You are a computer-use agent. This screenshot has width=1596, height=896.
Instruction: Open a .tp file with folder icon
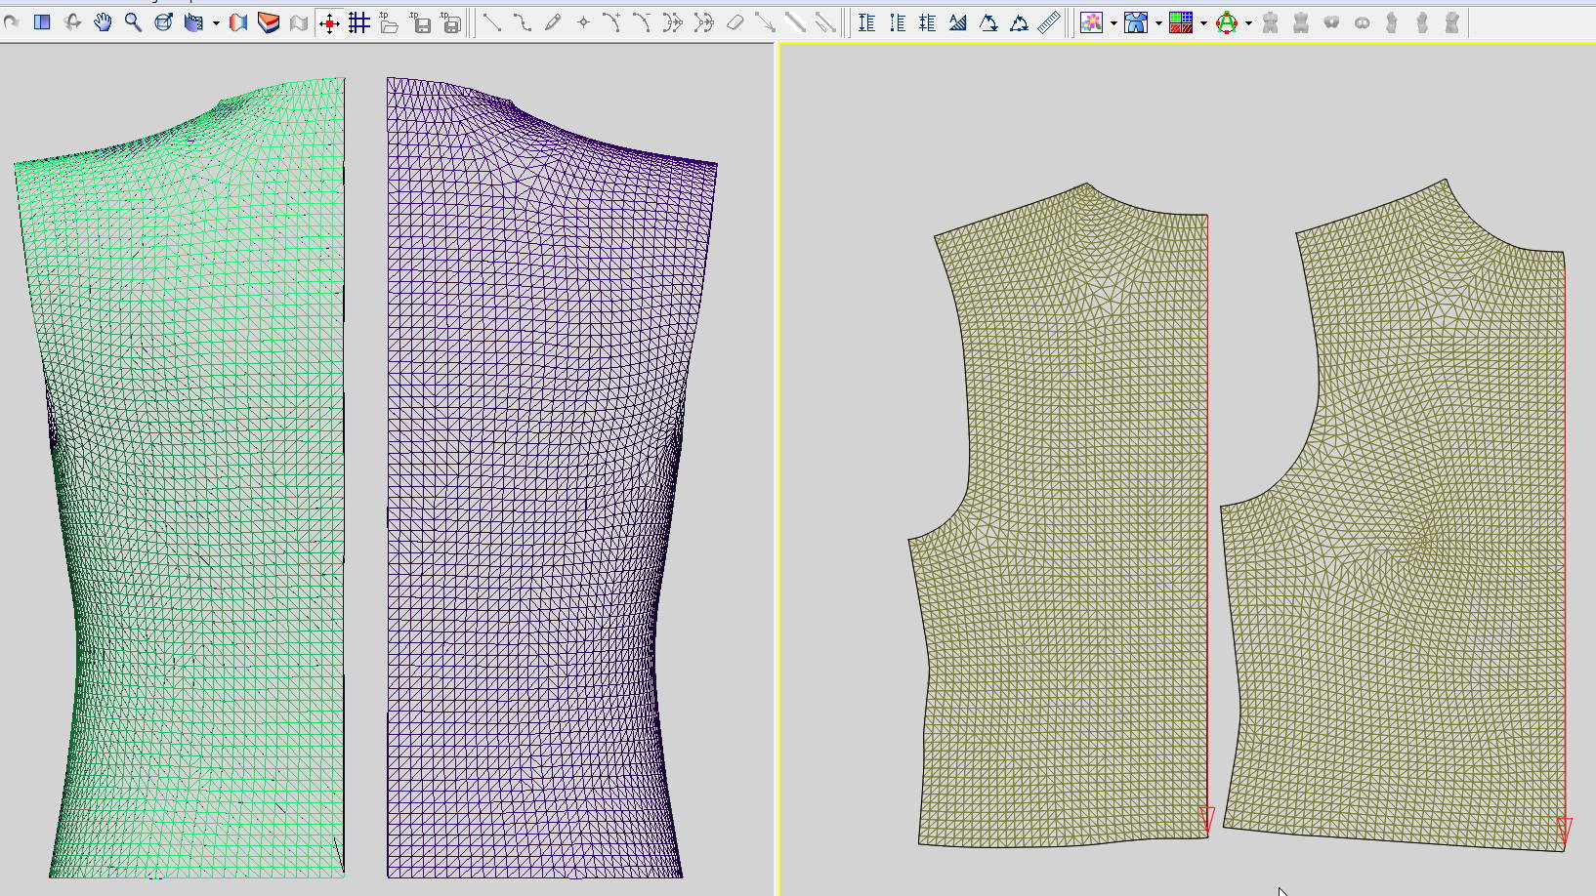[389, 22]
